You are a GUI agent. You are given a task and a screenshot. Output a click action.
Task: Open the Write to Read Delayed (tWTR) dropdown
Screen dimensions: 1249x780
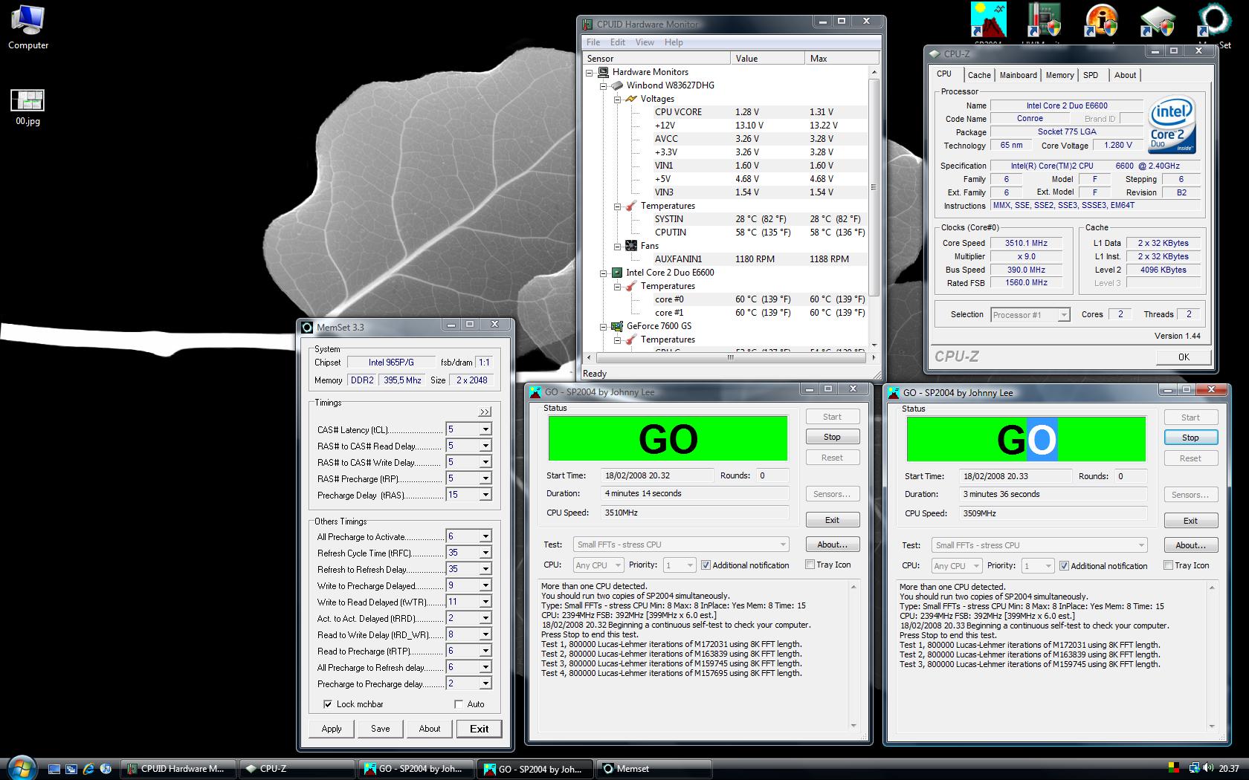tap(485, 602)
